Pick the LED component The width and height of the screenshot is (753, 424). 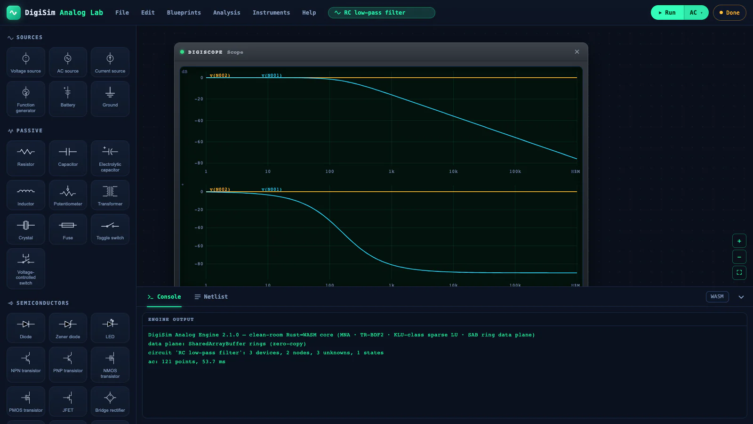tap(110, 328)
